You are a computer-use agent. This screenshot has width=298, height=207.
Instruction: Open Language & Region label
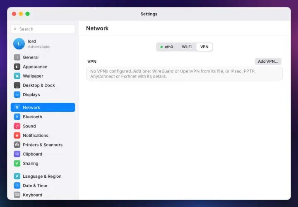coord(42,176)
